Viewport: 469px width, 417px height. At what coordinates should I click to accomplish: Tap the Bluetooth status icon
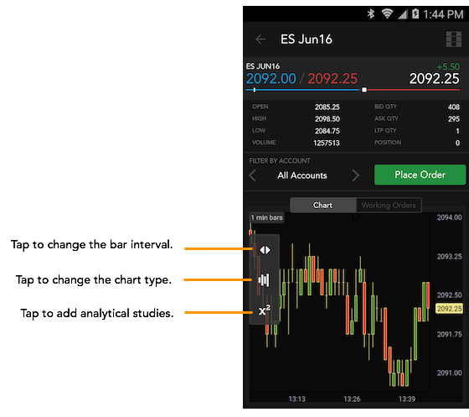click(x=371, y=13)
